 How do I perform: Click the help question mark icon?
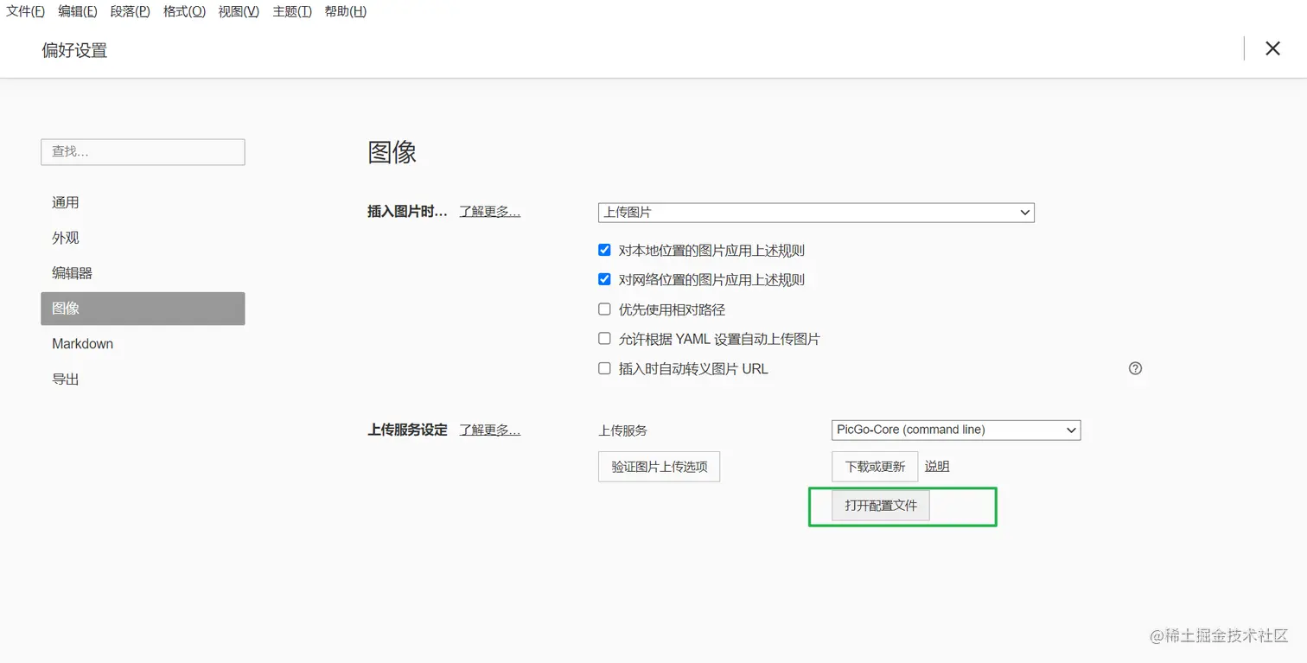point(1135,368)
